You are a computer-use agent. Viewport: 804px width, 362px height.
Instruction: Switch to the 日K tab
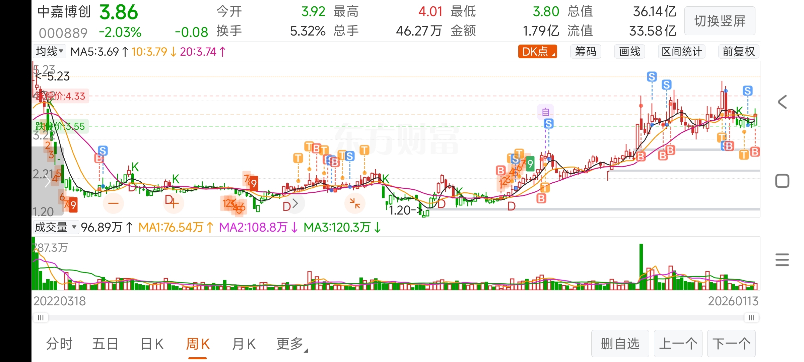coord(152,344)
